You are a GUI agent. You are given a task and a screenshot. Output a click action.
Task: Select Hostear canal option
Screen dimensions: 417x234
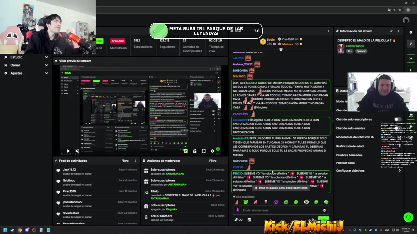tap(346, 163)
